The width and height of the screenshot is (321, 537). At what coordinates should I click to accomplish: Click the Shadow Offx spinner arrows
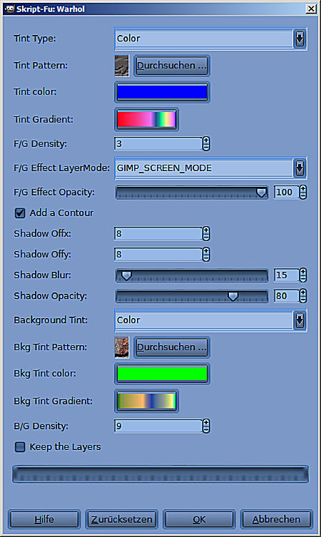point(206,234)
